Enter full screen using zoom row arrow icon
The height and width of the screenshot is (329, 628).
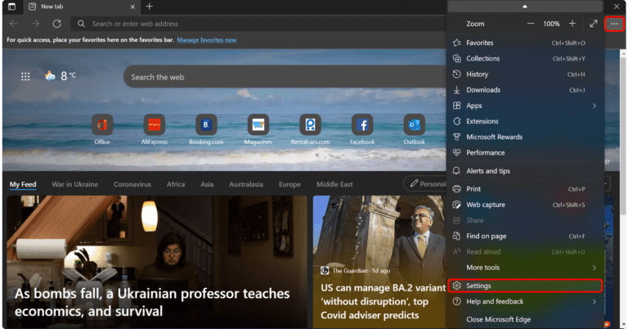pyautogui.click(x=593, y=24)
